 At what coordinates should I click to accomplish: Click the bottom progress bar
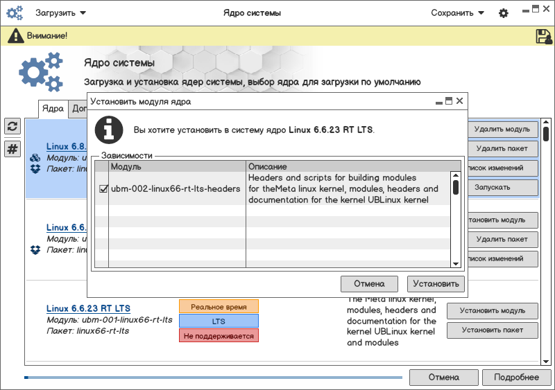[214, 378]
